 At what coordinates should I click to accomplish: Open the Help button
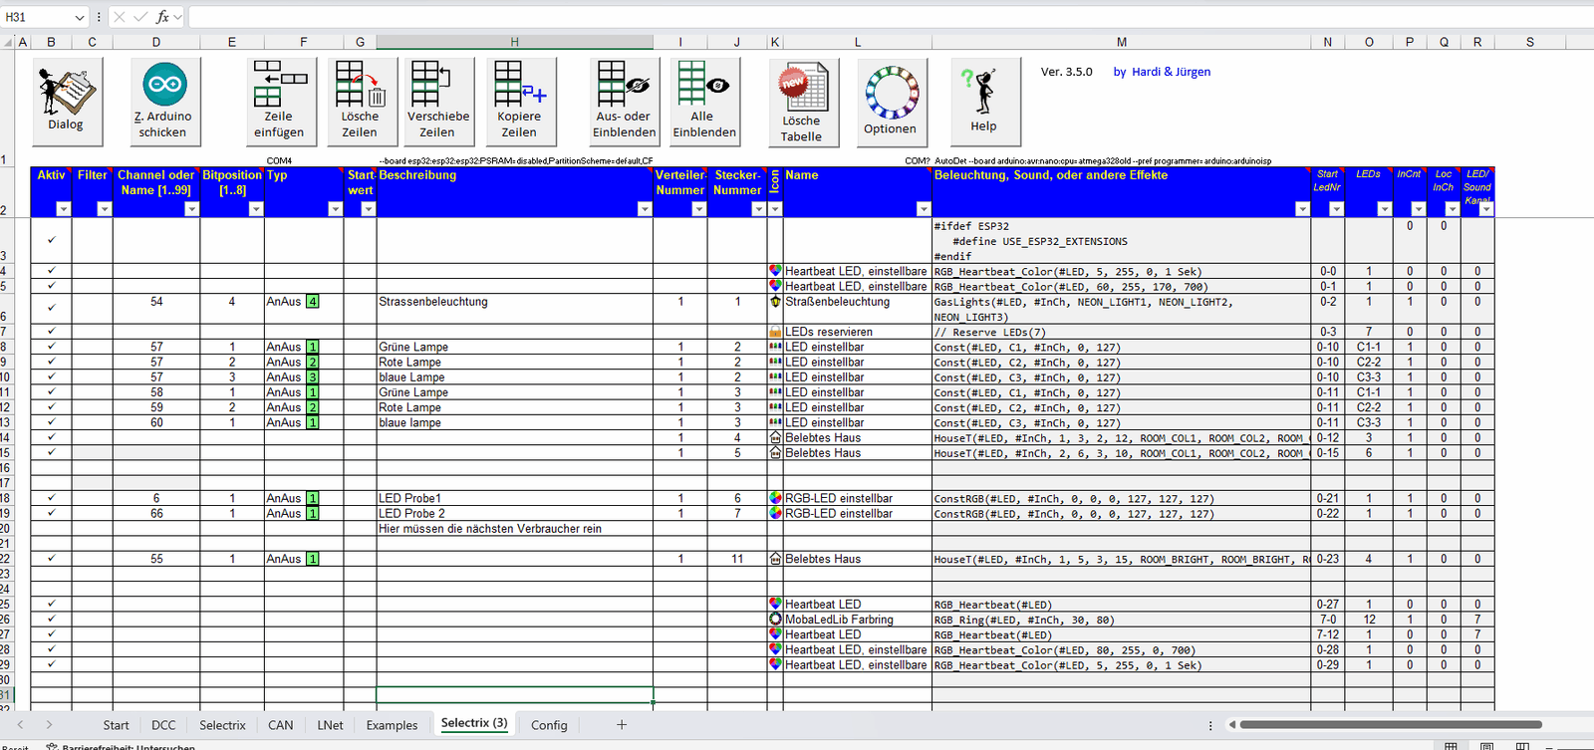(x=984, y=100)
